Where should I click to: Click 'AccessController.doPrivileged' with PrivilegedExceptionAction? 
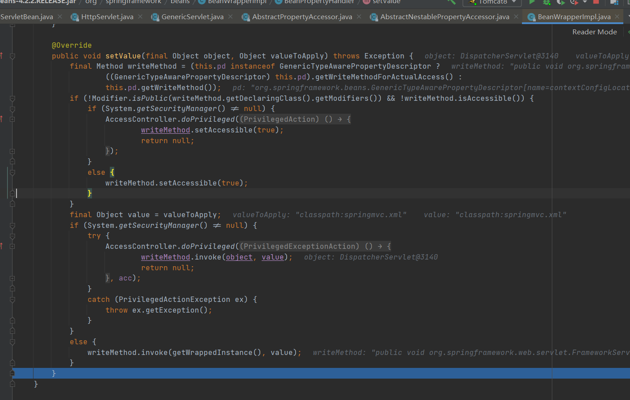coord(170,247)
